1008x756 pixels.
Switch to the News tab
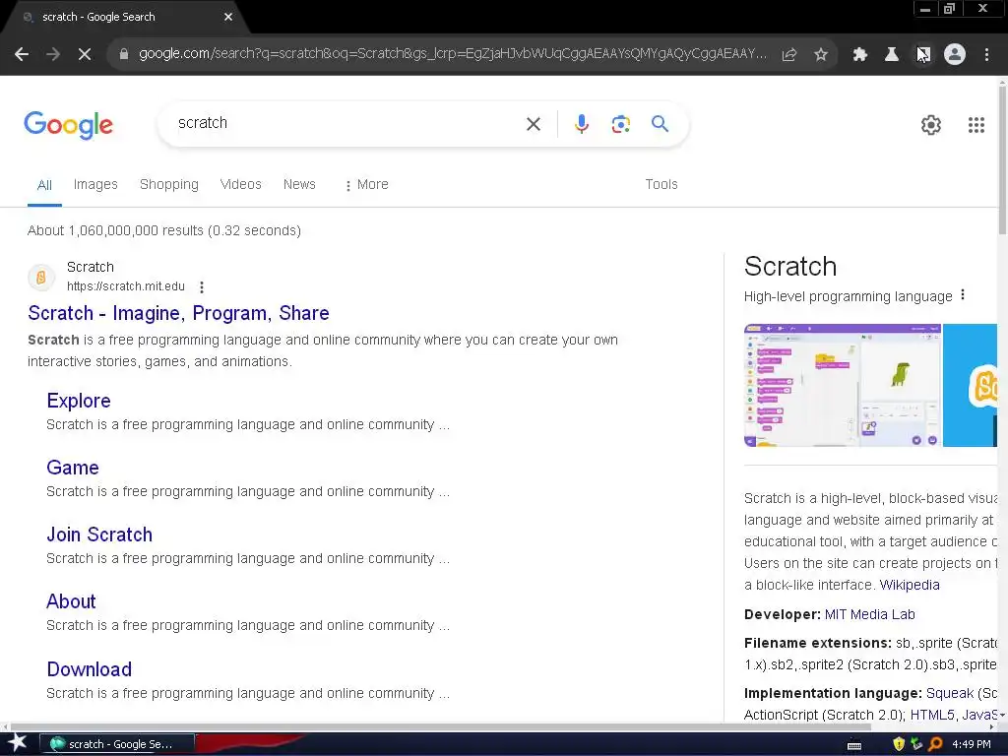coord(299,184)
